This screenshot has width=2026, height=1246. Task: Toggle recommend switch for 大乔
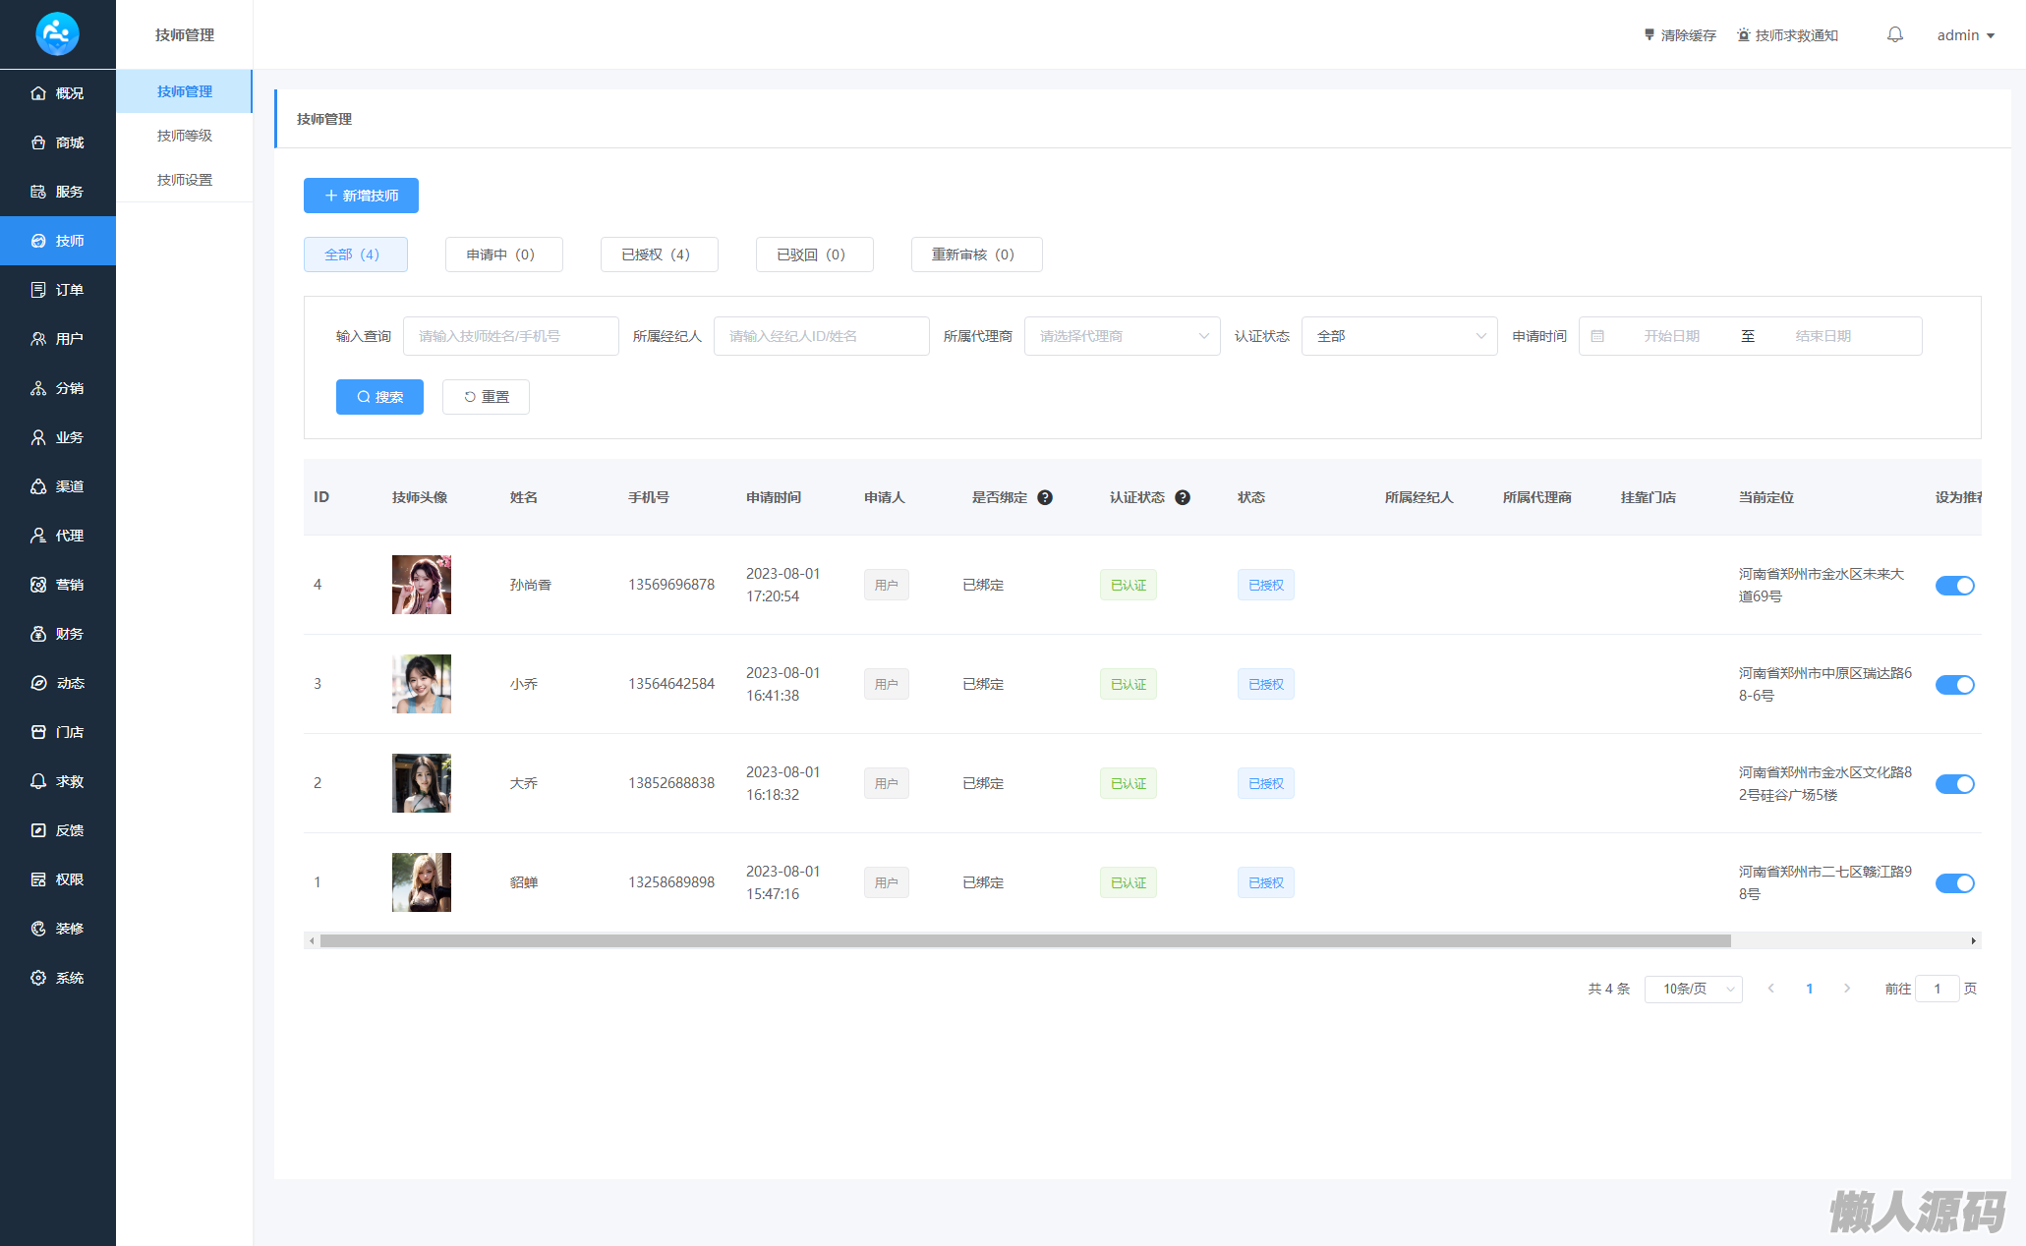coord(1954,784)
